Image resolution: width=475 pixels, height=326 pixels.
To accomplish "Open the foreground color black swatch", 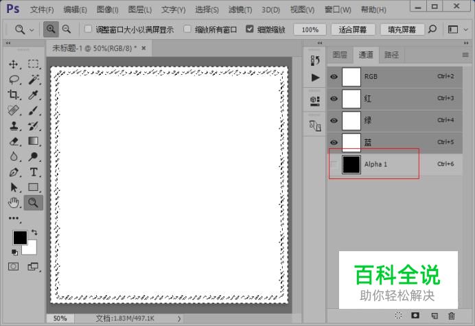I will click(x=20, y=237).
